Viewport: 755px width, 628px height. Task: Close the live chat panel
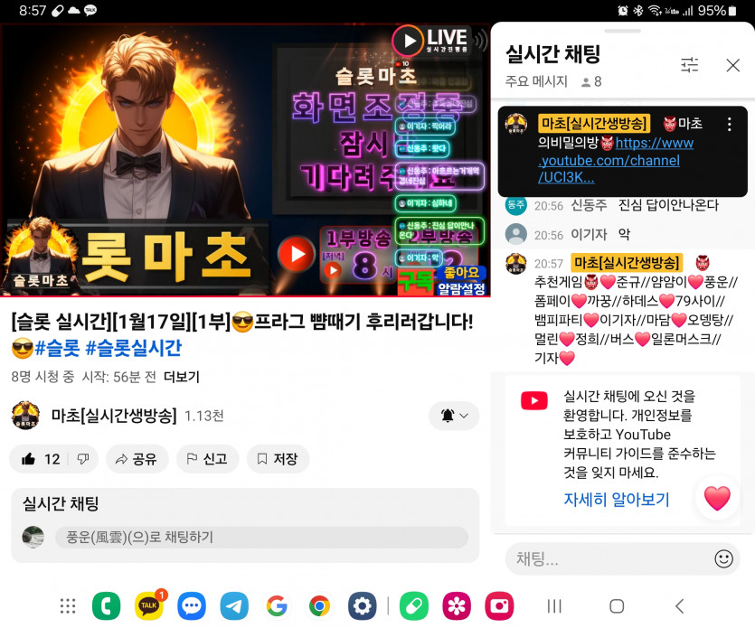pos(733,65)
